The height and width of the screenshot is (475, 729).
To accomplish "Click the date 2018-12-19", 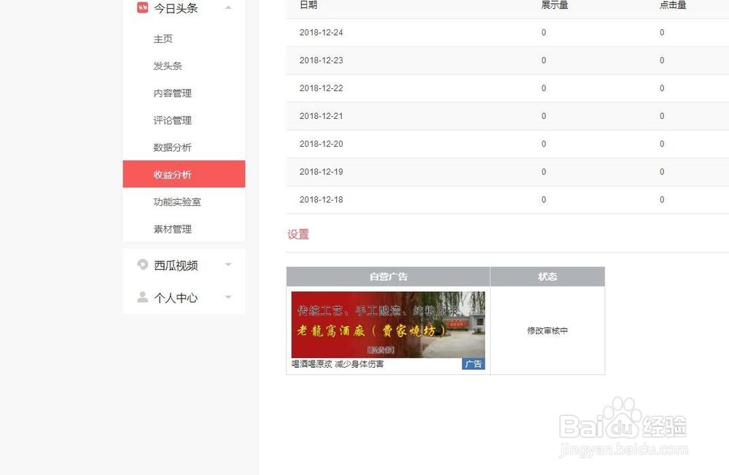I will [321, 172].
